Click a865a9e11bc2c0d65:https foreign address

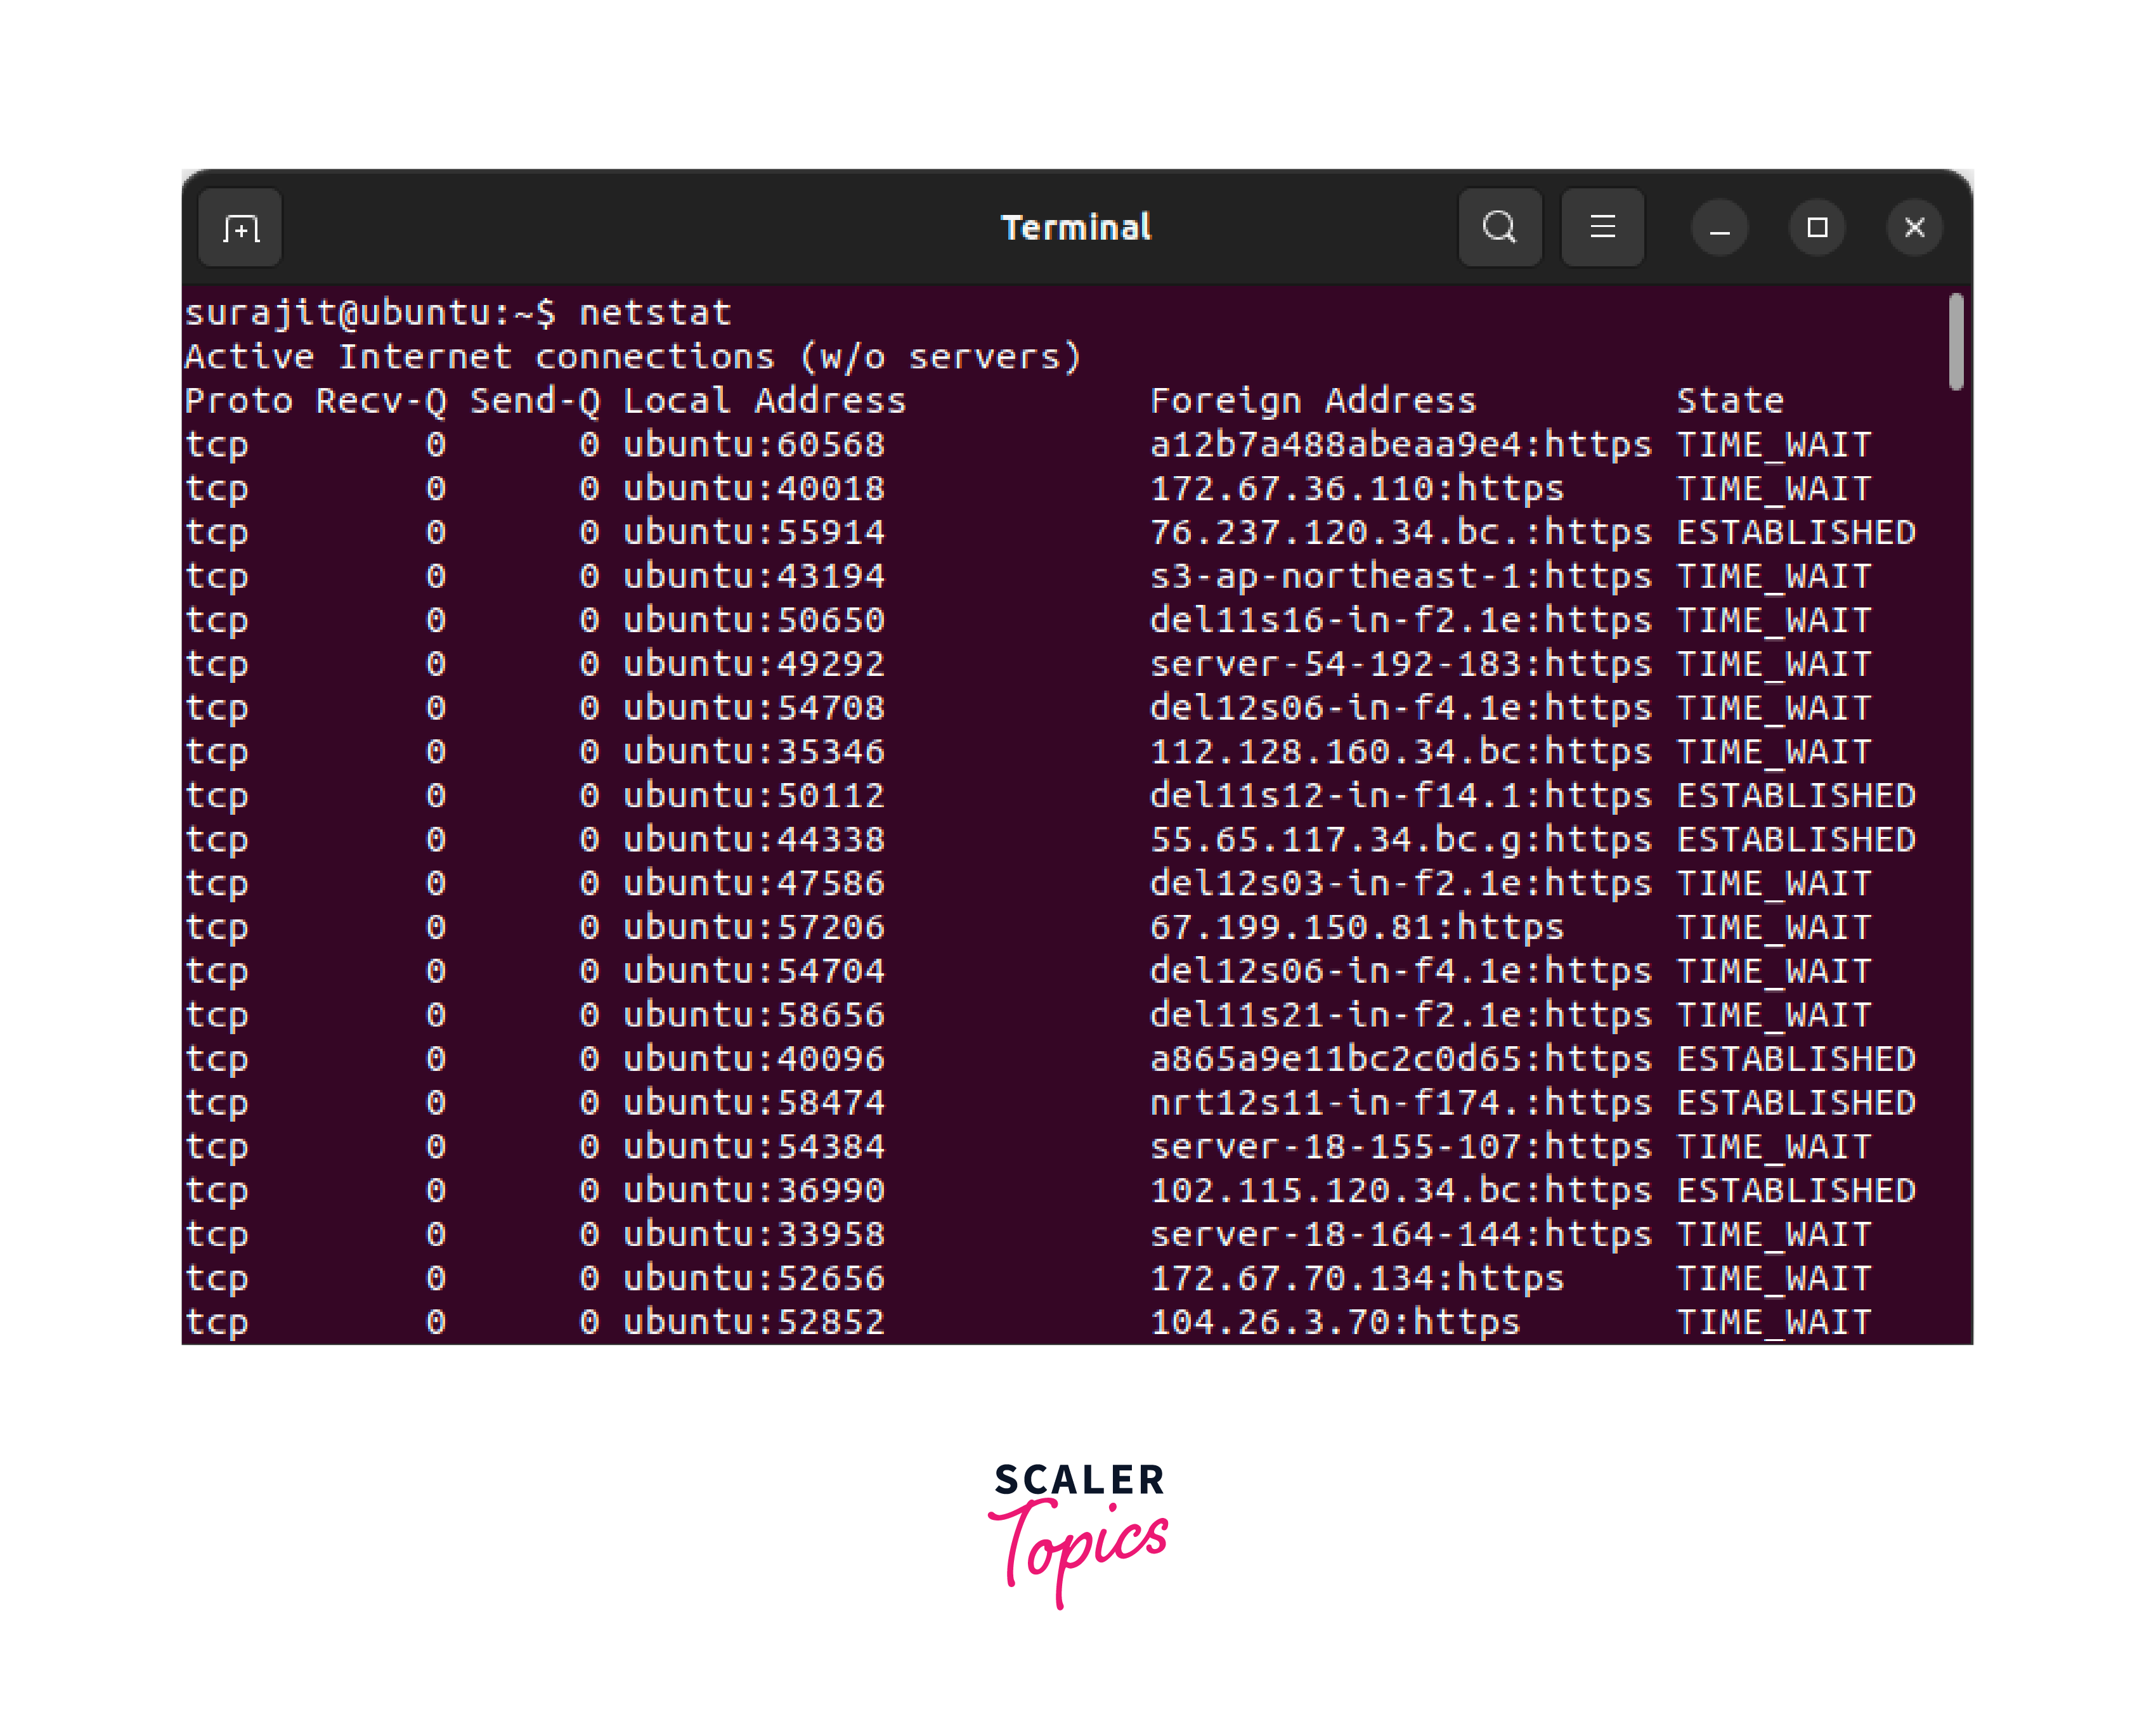point(1401,1060)
